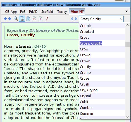The height and width of the screenshot is (122, 131).
Task: Click the document with arrow export icon
Action: coord(28,19)
